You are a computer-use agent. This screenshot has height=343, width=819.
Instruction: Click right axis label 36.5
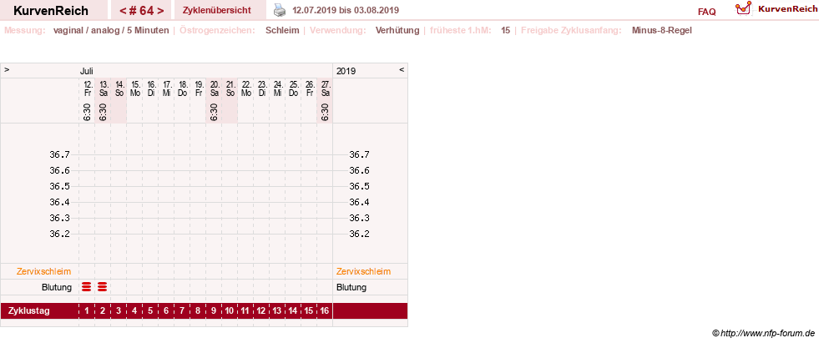tap(359, 186)
